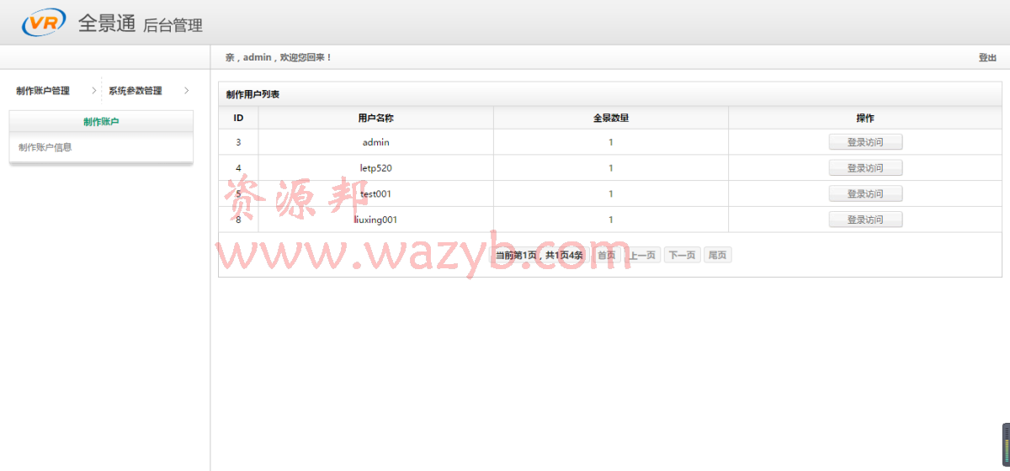Click the ID cell 4
The image size is (1010, 471).
[x=238, y=168]
